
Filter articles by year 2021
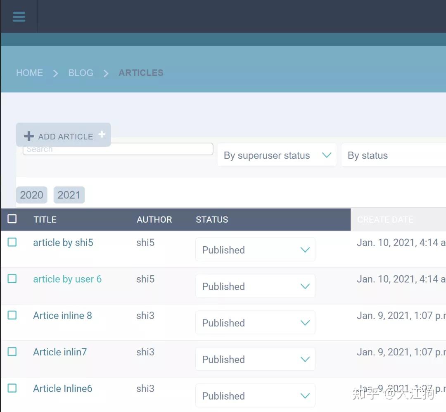69,195
